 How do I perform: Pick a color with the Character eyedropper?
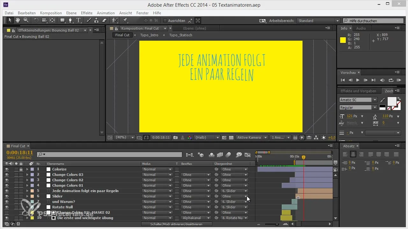(x=382, y=100)
